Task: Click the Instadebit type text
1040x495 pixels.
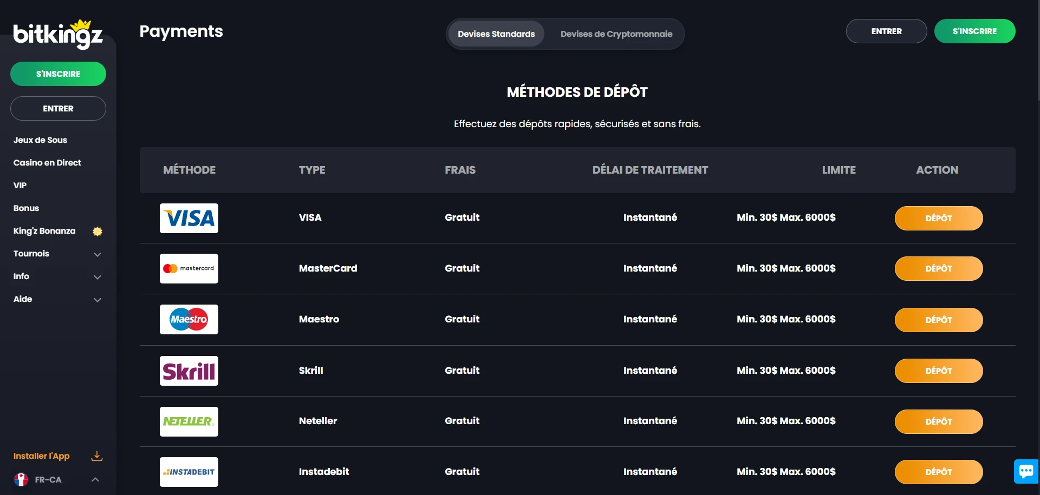Action: (x=324, y=472)
